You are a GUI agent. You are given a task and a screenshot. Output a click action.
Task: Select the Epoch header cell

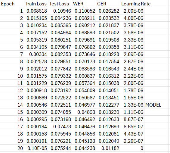click(x=12, y=4)
